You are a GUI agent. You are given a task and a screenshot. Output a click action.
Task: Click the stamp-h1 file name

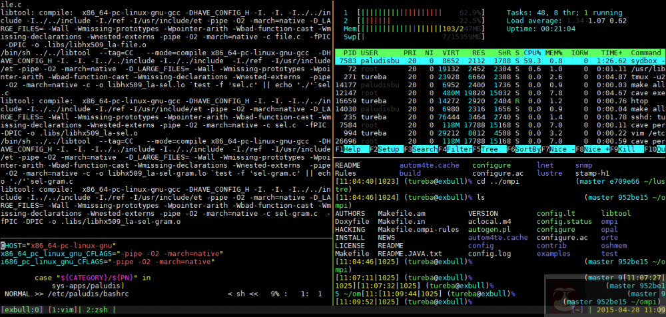tap(593, 173)
